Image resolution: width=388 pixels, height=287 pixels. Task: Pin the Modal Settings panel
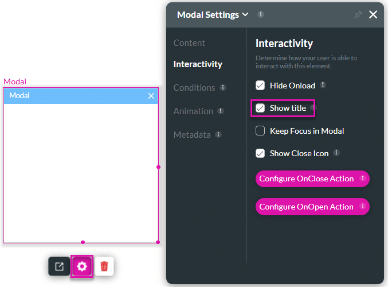point(358,14)
